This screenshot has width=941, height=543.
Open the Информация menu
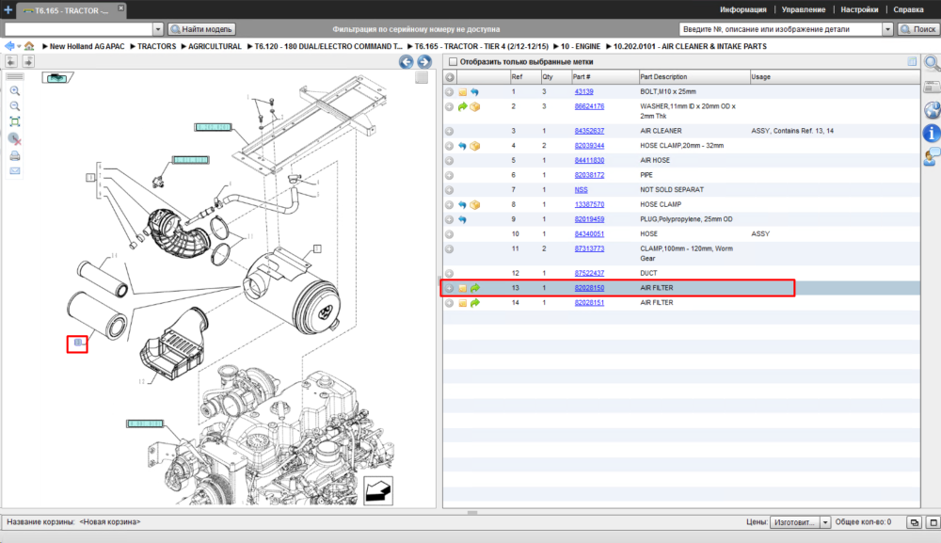[743, 9]
